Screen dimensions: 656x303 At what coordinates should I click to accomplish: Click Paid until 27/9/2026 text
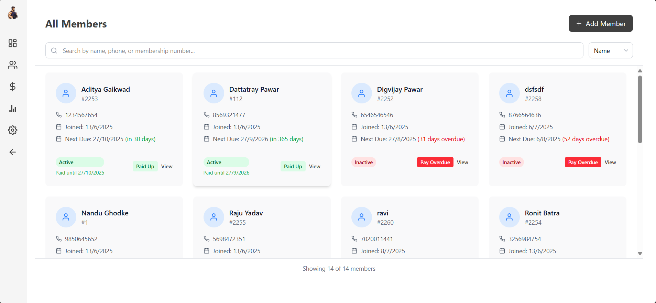[x=227, y=173]
